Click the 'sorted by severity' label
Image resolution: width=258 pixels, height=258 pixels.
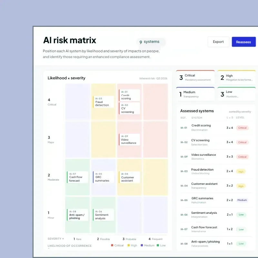240,112
